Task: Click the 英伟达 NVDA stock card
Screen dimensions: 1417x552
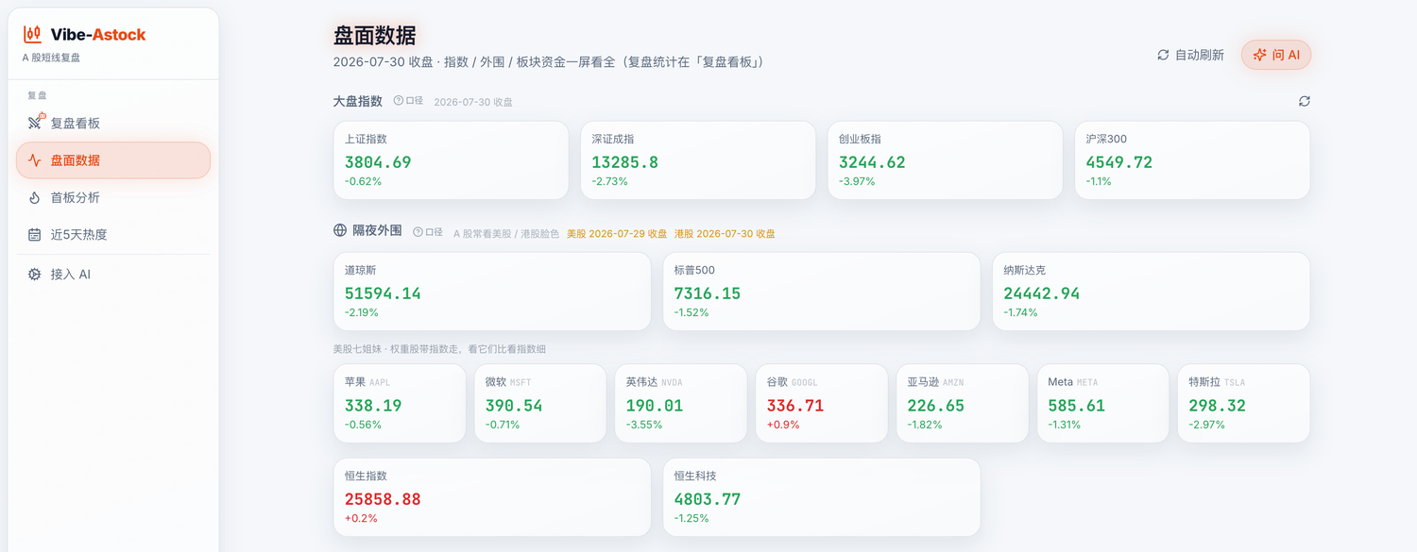Action: coord(681,404)
